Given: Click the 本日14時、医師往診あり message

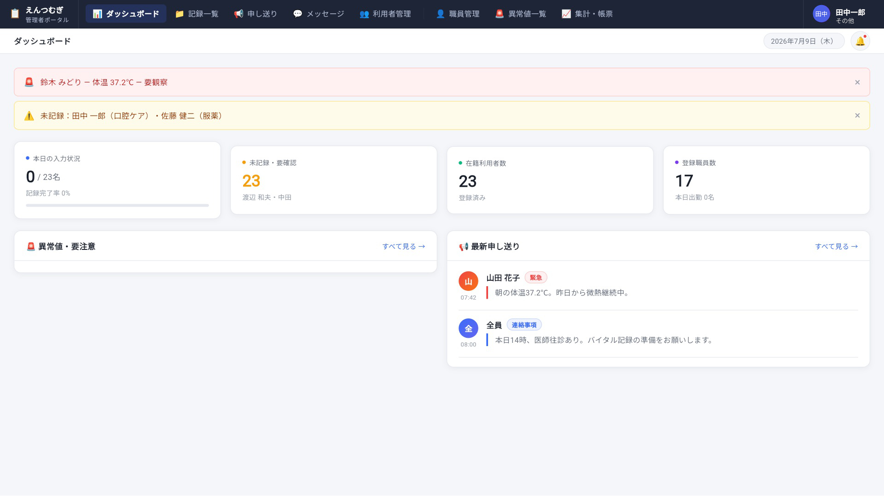Looking at the screenshot, I should tap(605, 340).
